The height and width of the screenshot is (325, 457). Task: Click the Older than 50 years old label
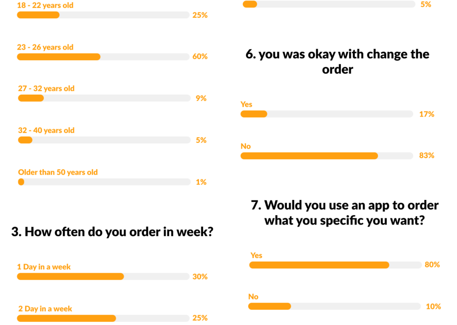click(x=58, y=172)
